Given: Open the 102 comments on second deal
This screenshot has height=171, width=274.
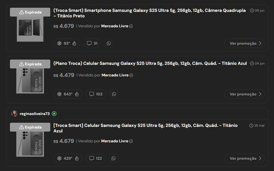Looking at the screenshot, I should click(96, 94).
